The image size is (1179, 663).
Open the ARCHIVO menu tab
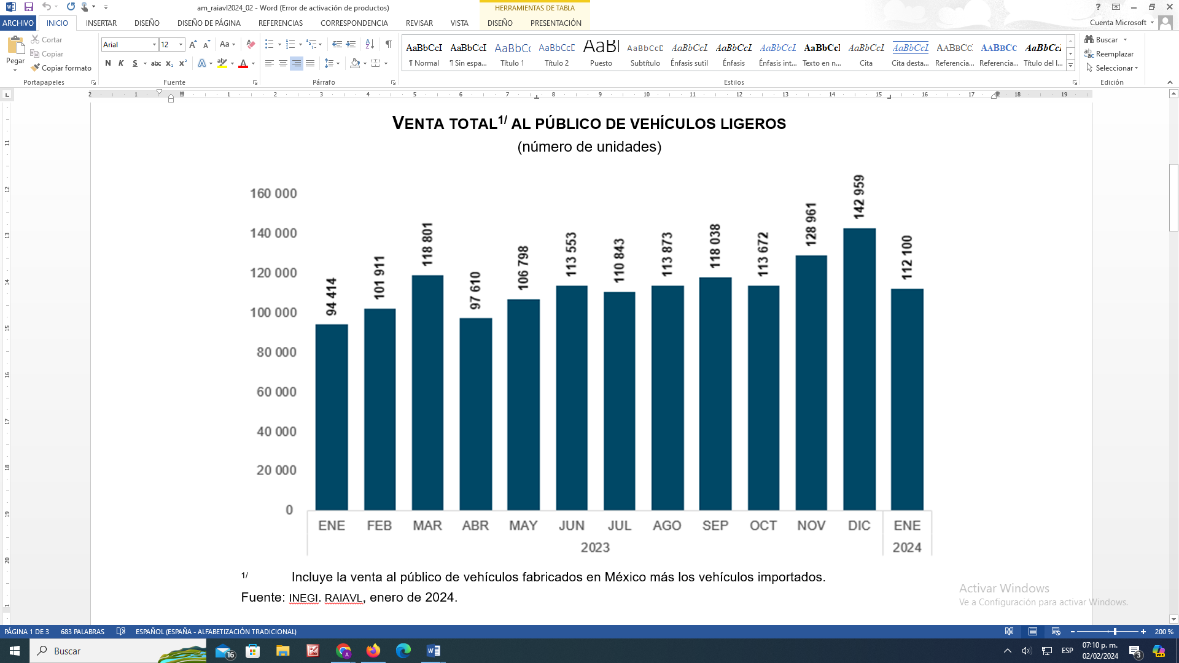coord(18,23)
